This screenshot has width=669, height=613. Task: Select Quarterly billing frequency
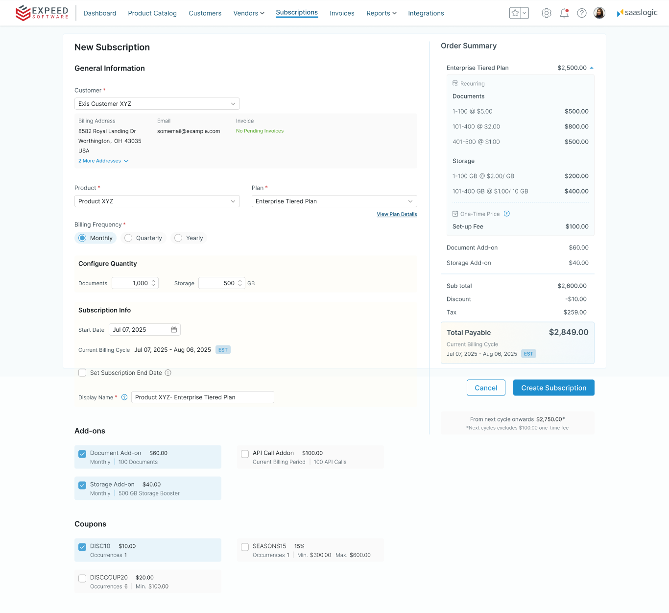(x=143, y=238)
